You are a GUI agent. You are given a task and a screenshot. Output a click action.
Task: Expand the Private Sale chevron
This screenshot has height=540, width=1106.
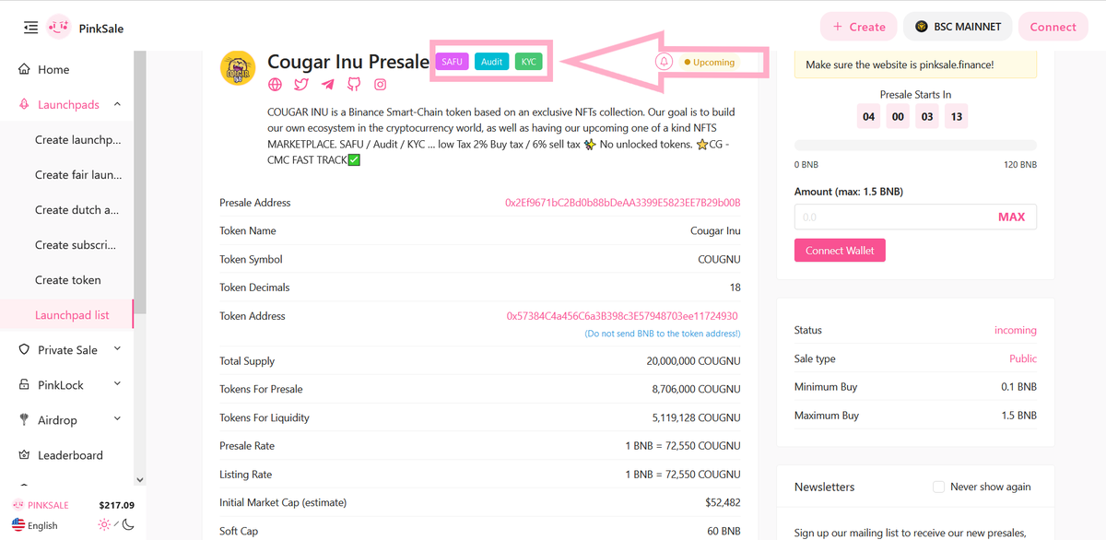pos(117,349)
